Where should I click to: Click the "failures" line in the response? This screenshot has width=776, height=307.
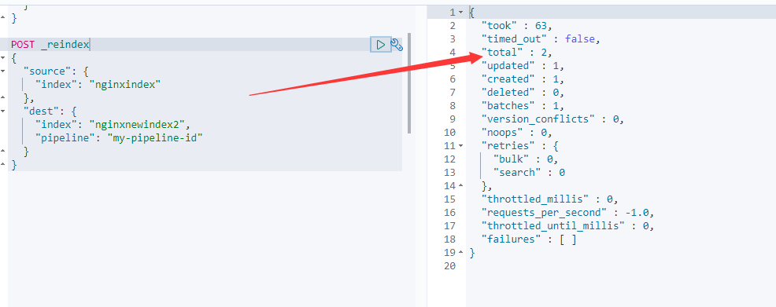click(530, 239)
